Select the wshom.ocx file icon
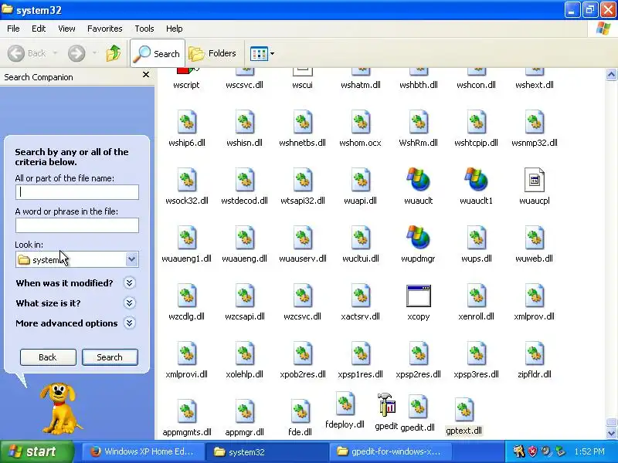 tap(361, 122)
